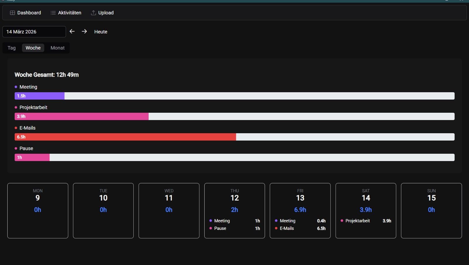The height and width of the screenshot is (265, 469).
Task: Select the Tag view option
Action: [x=11, y=48]
